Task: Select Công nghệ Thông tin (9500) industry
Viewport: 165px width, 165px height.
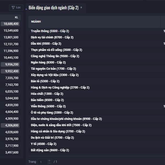Action: pos(97,56)
